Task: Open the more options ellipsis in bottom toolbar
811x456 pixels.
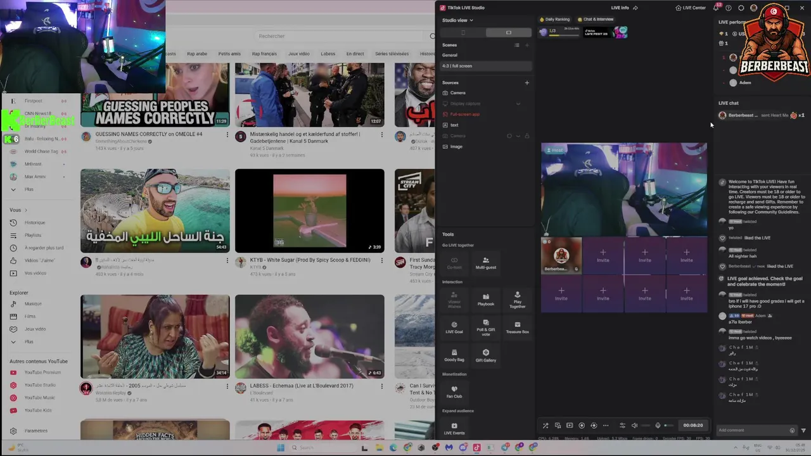Action: [606, 426]
